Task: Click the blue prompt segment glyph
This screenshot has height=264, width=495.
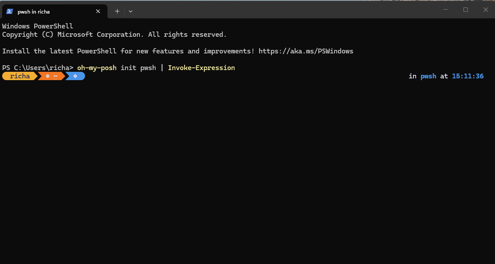Action: pos(75,76)
